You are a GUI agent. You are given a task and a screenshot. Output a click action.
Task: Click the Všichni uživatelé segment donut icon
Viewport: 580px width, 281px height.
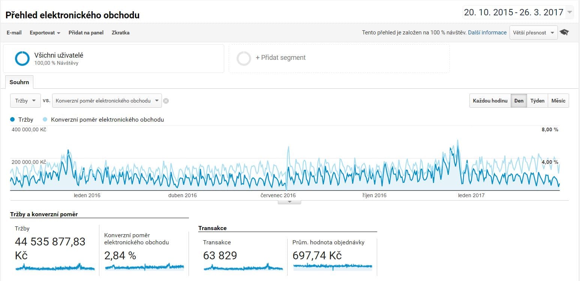click(22, 58)
